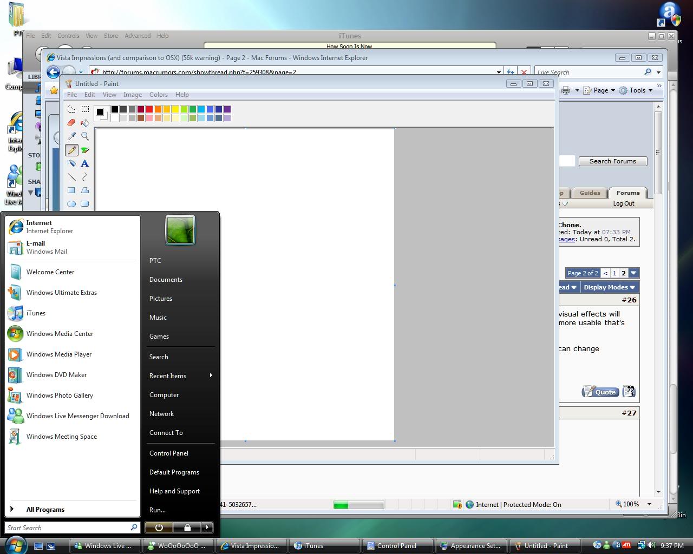Launch Windows Media Player from Start menu

73,354
